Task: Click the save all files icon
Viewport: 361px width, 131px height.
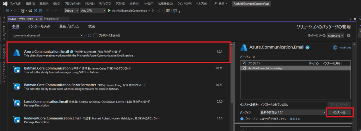Action: click(41, 11)
